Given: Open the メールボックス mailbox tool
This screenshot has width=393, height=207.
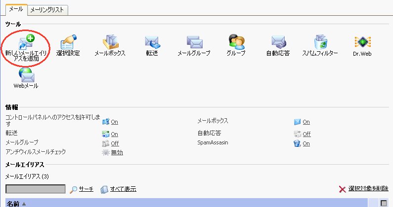Looking at the screenshot, I should (110, 42).
